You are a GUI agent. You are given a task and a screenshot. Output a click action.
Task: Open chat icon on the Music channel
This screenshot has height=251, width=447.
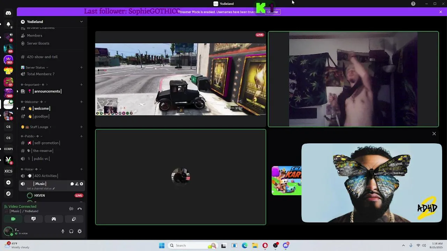(72, 184)
